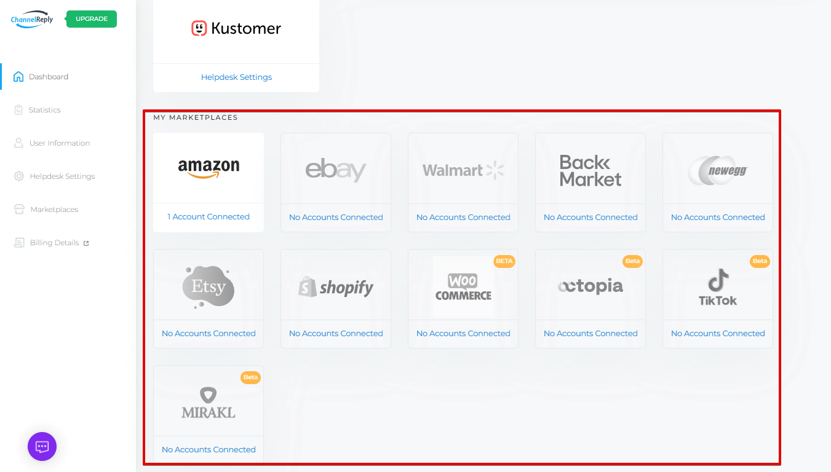Open the purple chat widget icon

tap(42, 446)
